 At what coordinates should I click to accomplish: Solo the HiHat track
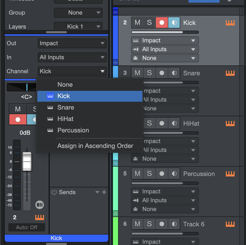149,123
